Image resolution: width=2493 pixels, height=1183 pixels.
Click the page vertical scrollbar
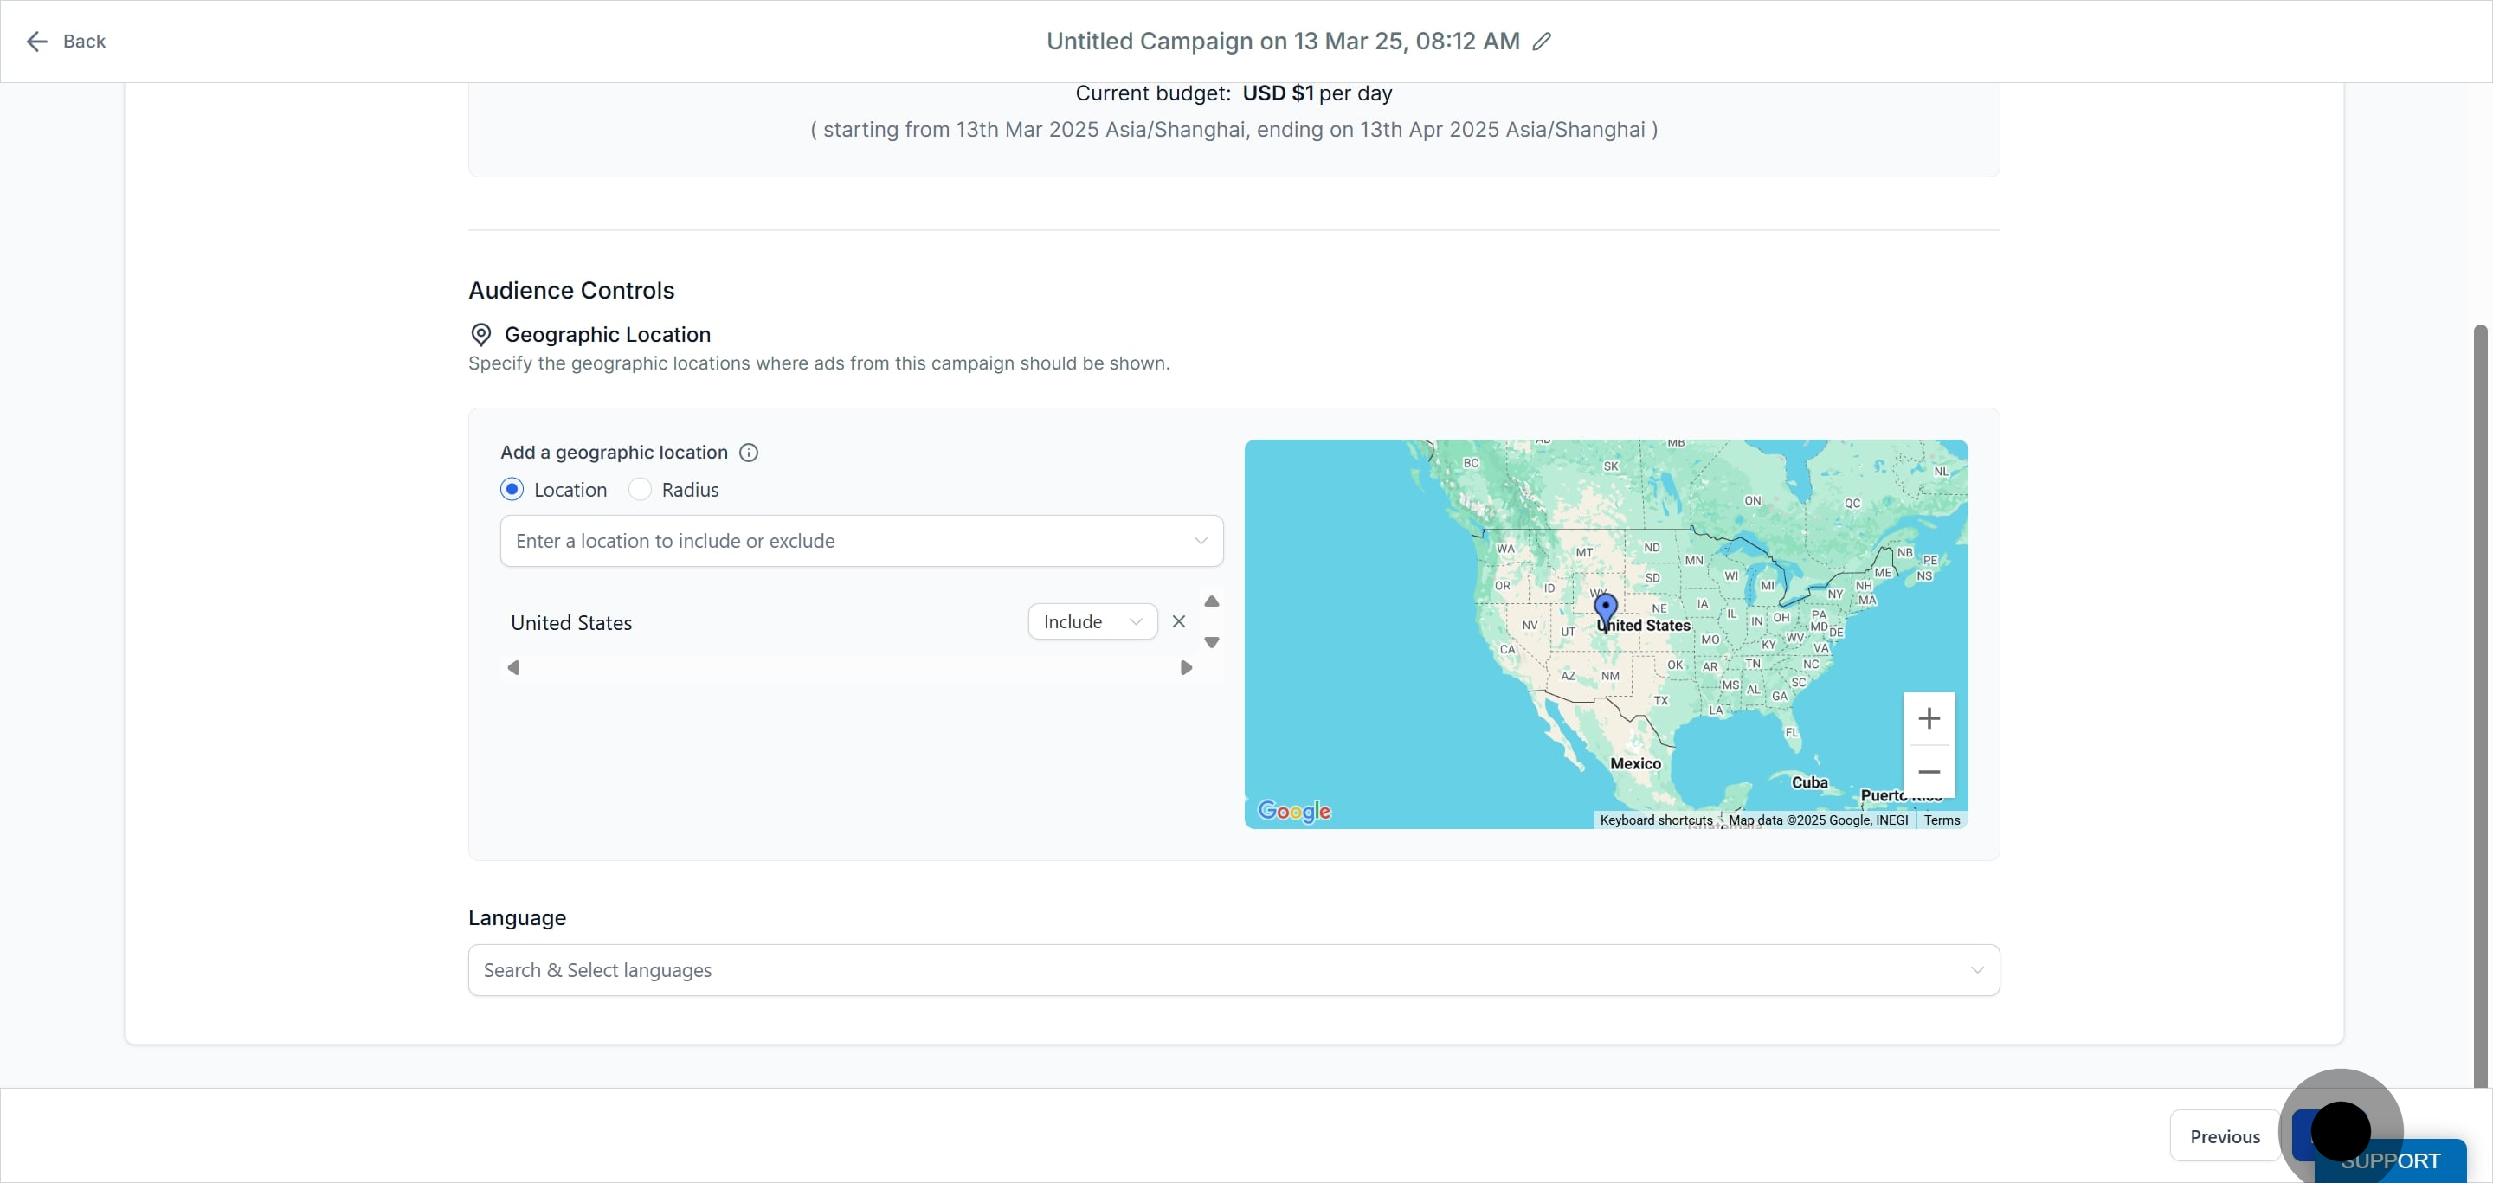pyautogui.click(x=2480, y=706)
